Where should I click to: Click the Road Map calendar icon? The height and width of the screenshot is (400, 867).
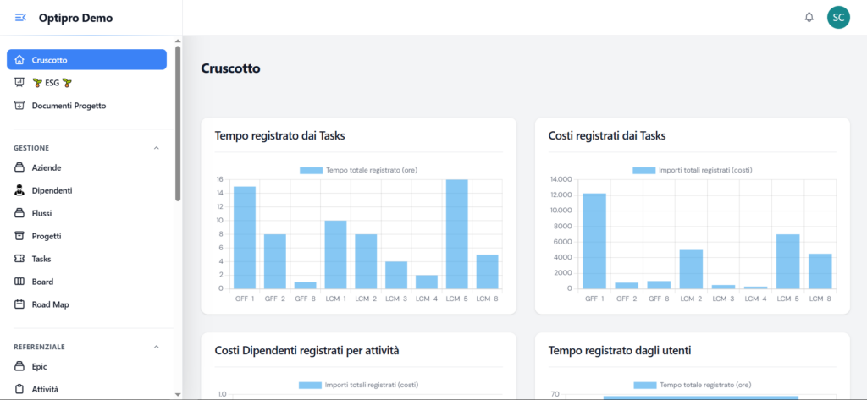coord(19,304)
